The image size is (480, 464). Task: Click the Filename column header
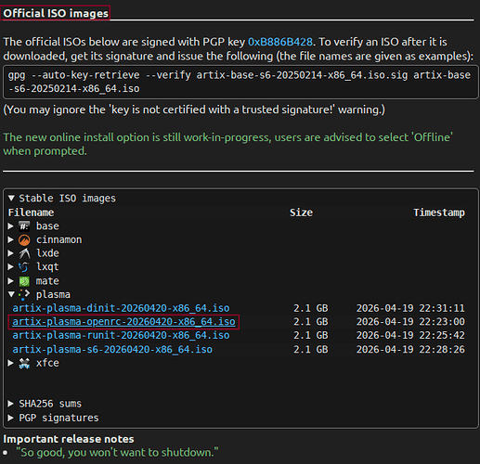click(31, 213)
